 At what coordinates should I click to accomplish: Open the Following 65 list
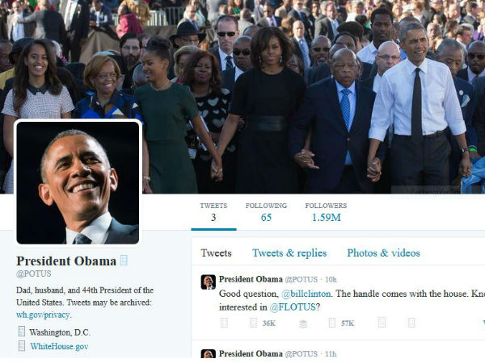click(x=266, y=212)
